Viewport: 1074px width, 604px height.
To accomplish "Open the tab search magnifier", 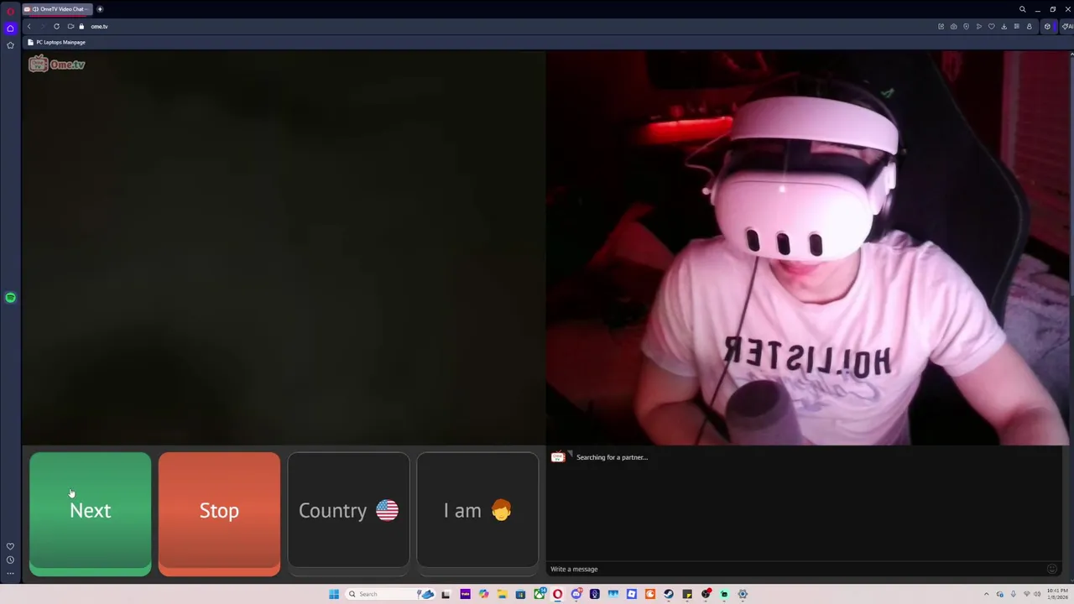I will click(x=1022, y=9).
